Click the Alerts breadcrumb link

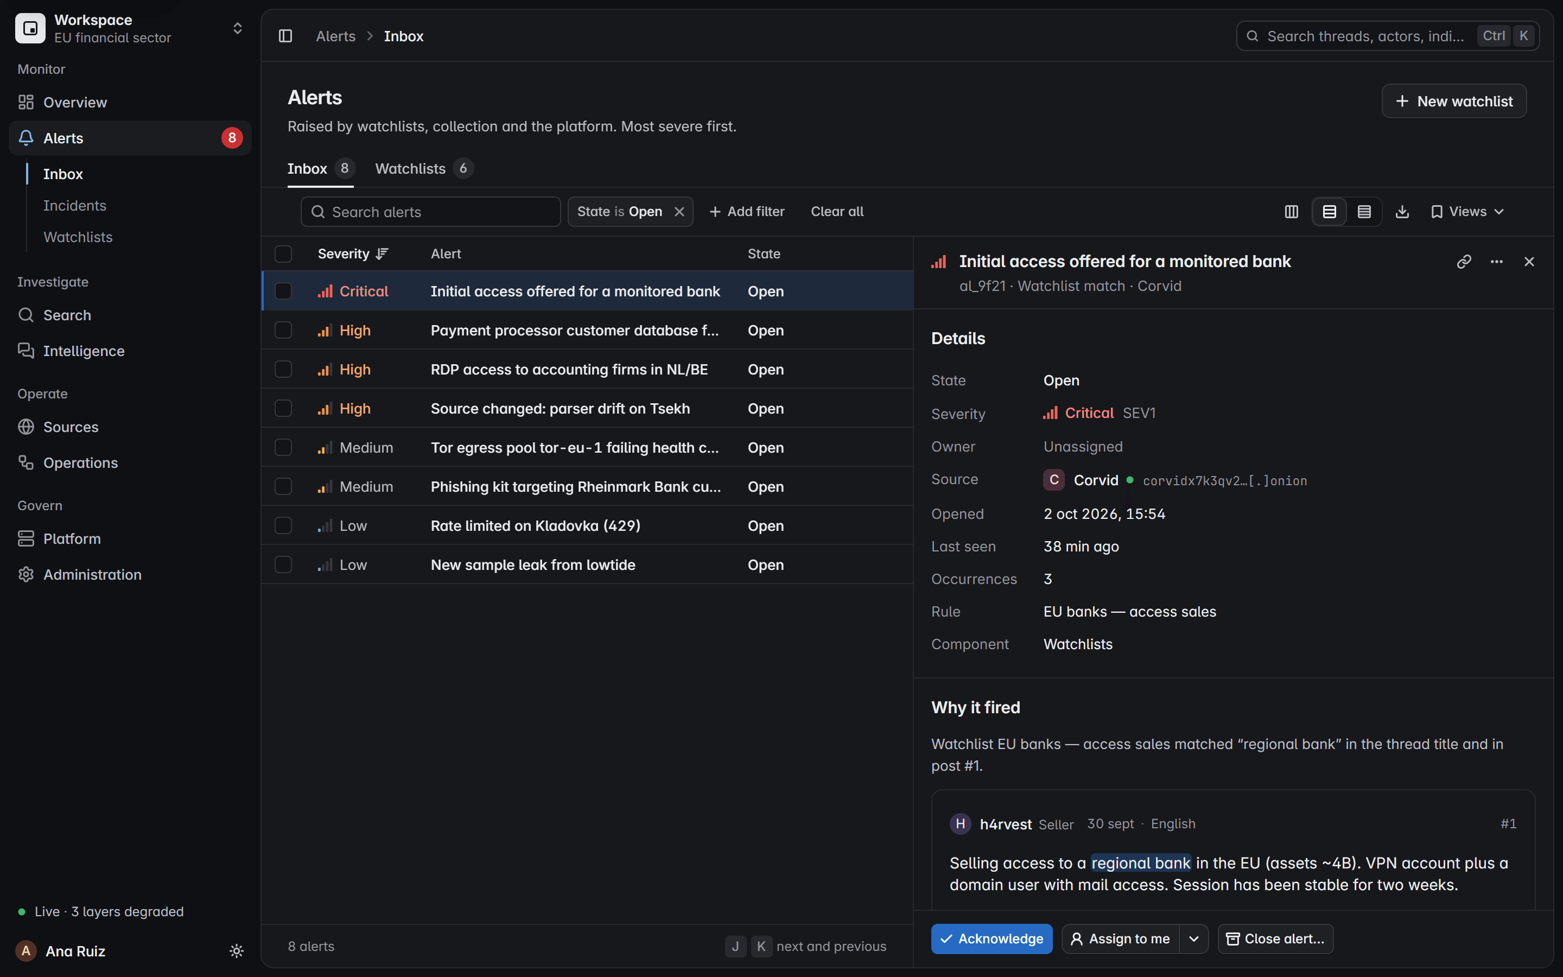tap(336, 36)
